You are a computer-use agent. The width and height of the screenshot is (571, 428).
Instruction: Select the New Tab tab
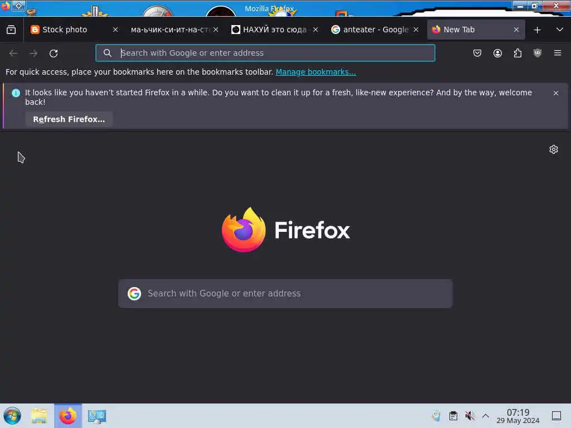click(x=476, y=30)
